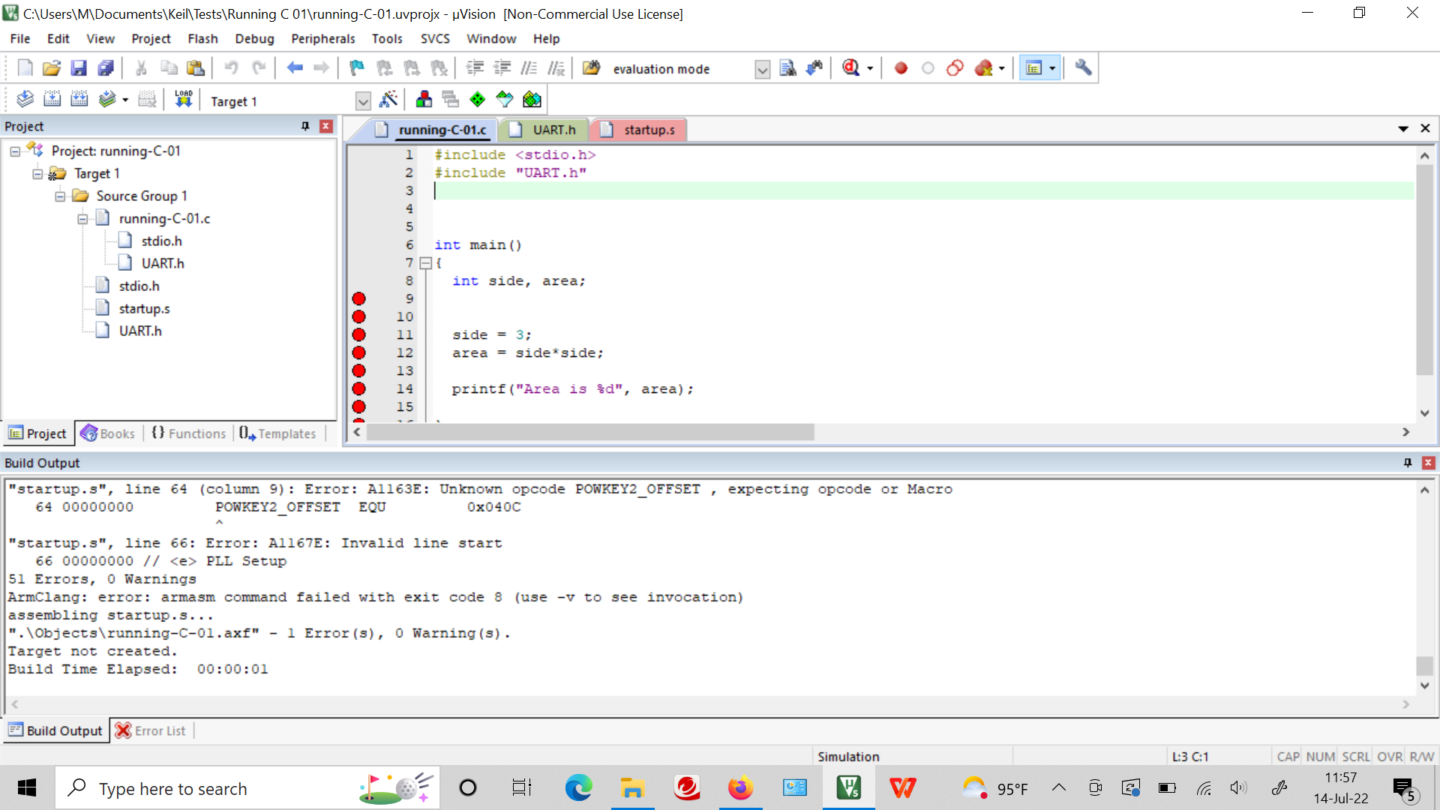Toggle the project window view button
Screen dimensions: 1440x810
(1034, 68)
